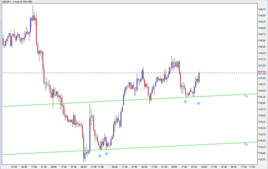Click the 133.75 price axis label
The image size is (268, 169).
point(262,160)
